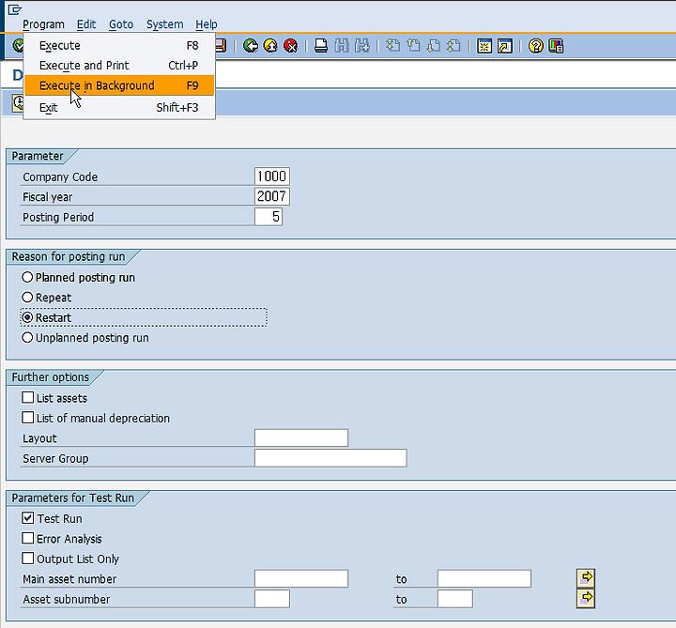Open the Goto menu
The height and width of the screenshot is (628, 676).
(x=121, y=24)
